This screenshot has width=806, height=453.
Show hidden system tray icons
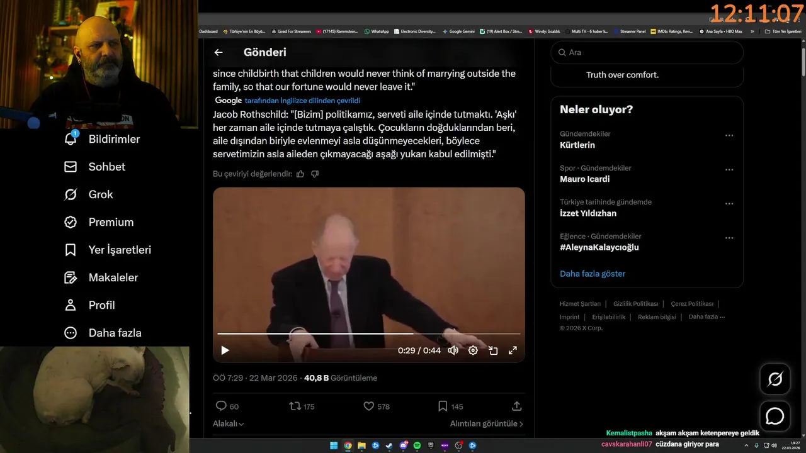pos(747,445)
